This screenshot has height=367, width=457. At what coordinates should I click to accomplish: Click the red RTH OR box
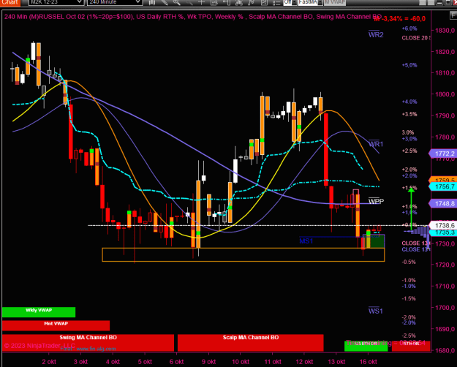411,346
